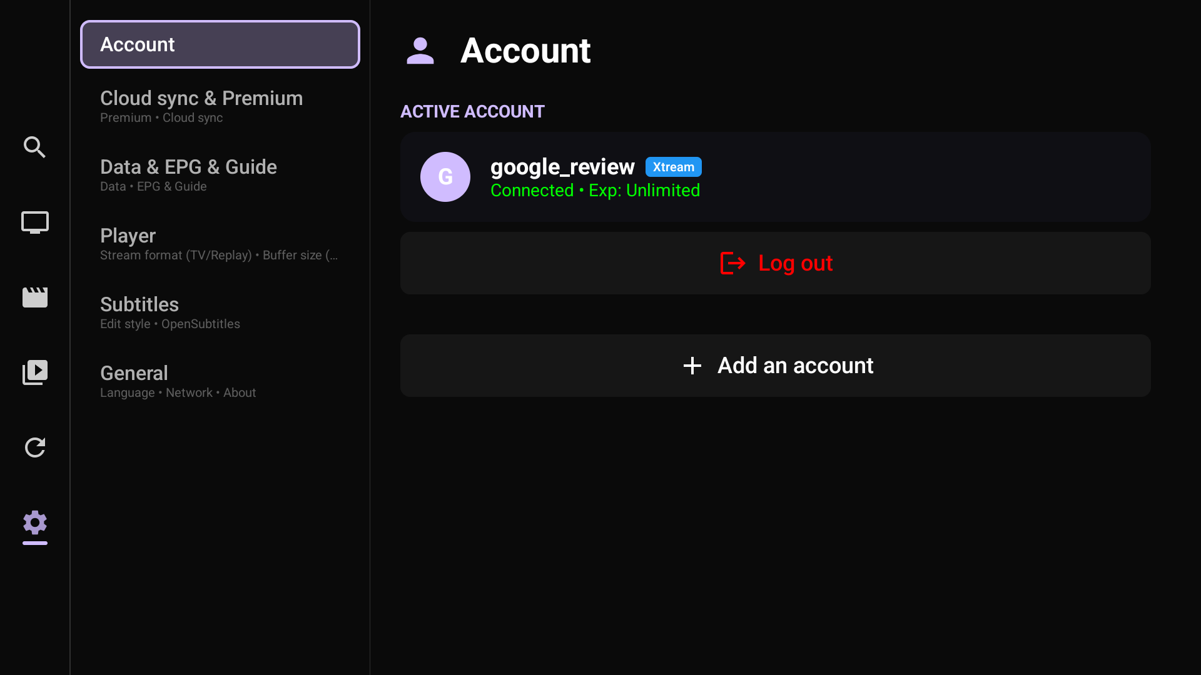Image resolution: width=1201 pixels, height=675 pixels.
Task: Click the video playlist icon in the sidebar
Action: click(34, 372)
